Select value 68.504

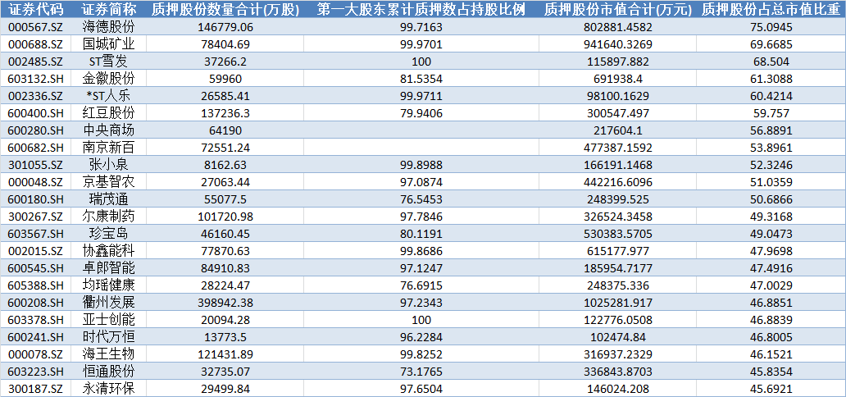[x=773, y=61]
